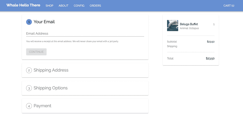
Task: Expand the Payment section
Action: click(x=85, y=106)
